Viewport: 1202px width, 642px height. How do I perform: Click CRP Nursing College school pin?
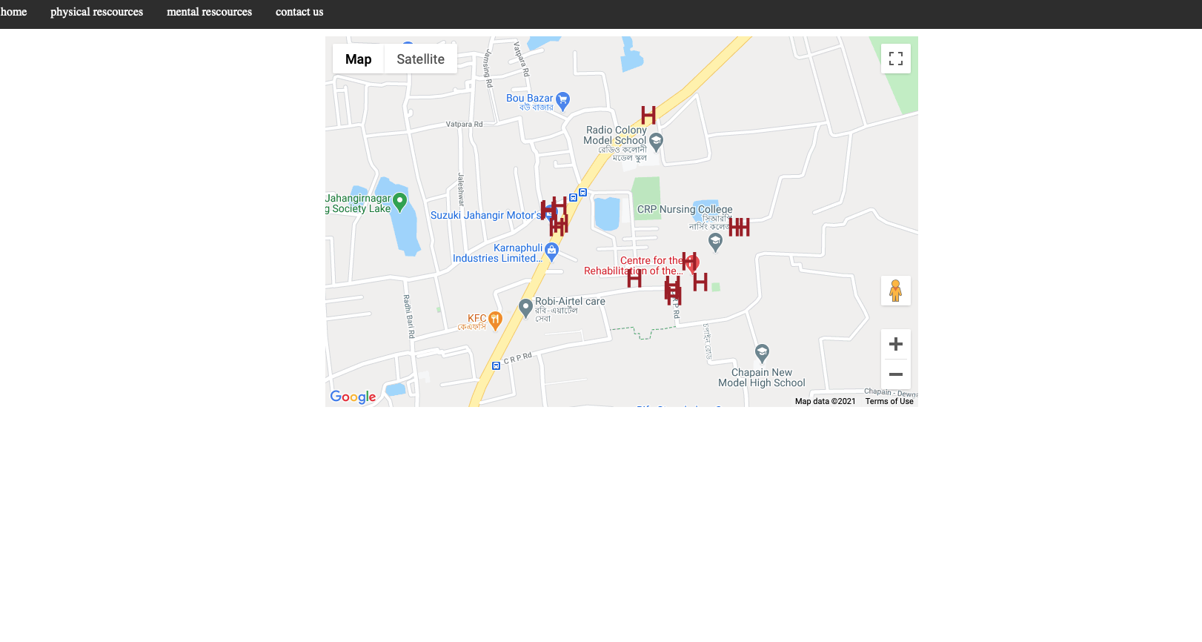tap(715, 242)
